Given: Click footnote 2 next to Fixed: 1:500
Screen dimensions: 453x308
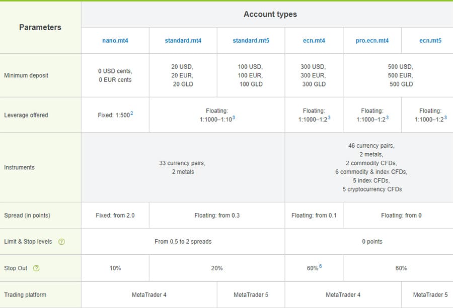Looking at the screenshot, I should point(132,114).
